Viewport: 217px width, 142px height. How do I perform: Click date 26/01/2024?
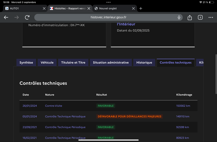pyautogui.click(x=30, y=106)
